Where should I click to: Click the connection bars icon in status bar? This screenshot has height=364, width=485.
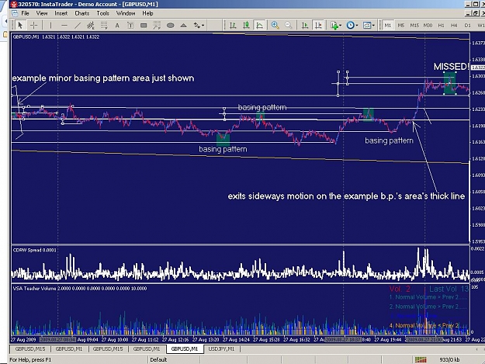pyautogui.click(x=421, y=359)
